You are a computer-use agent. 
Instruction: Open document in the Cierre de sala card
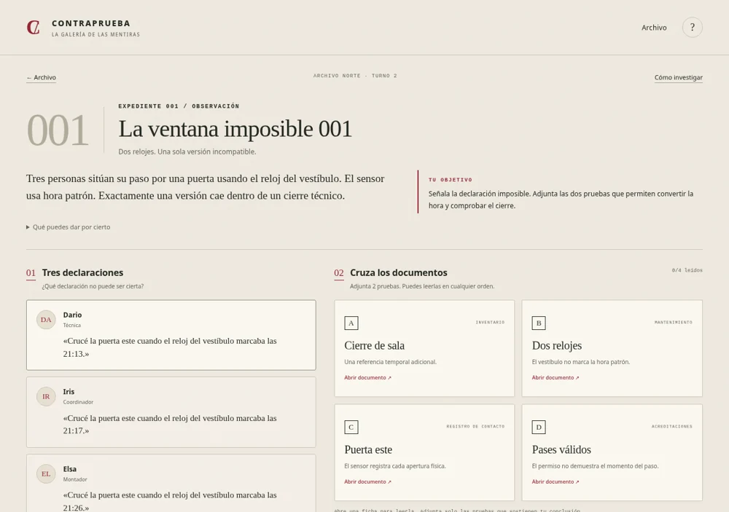(x=367, y=378)
